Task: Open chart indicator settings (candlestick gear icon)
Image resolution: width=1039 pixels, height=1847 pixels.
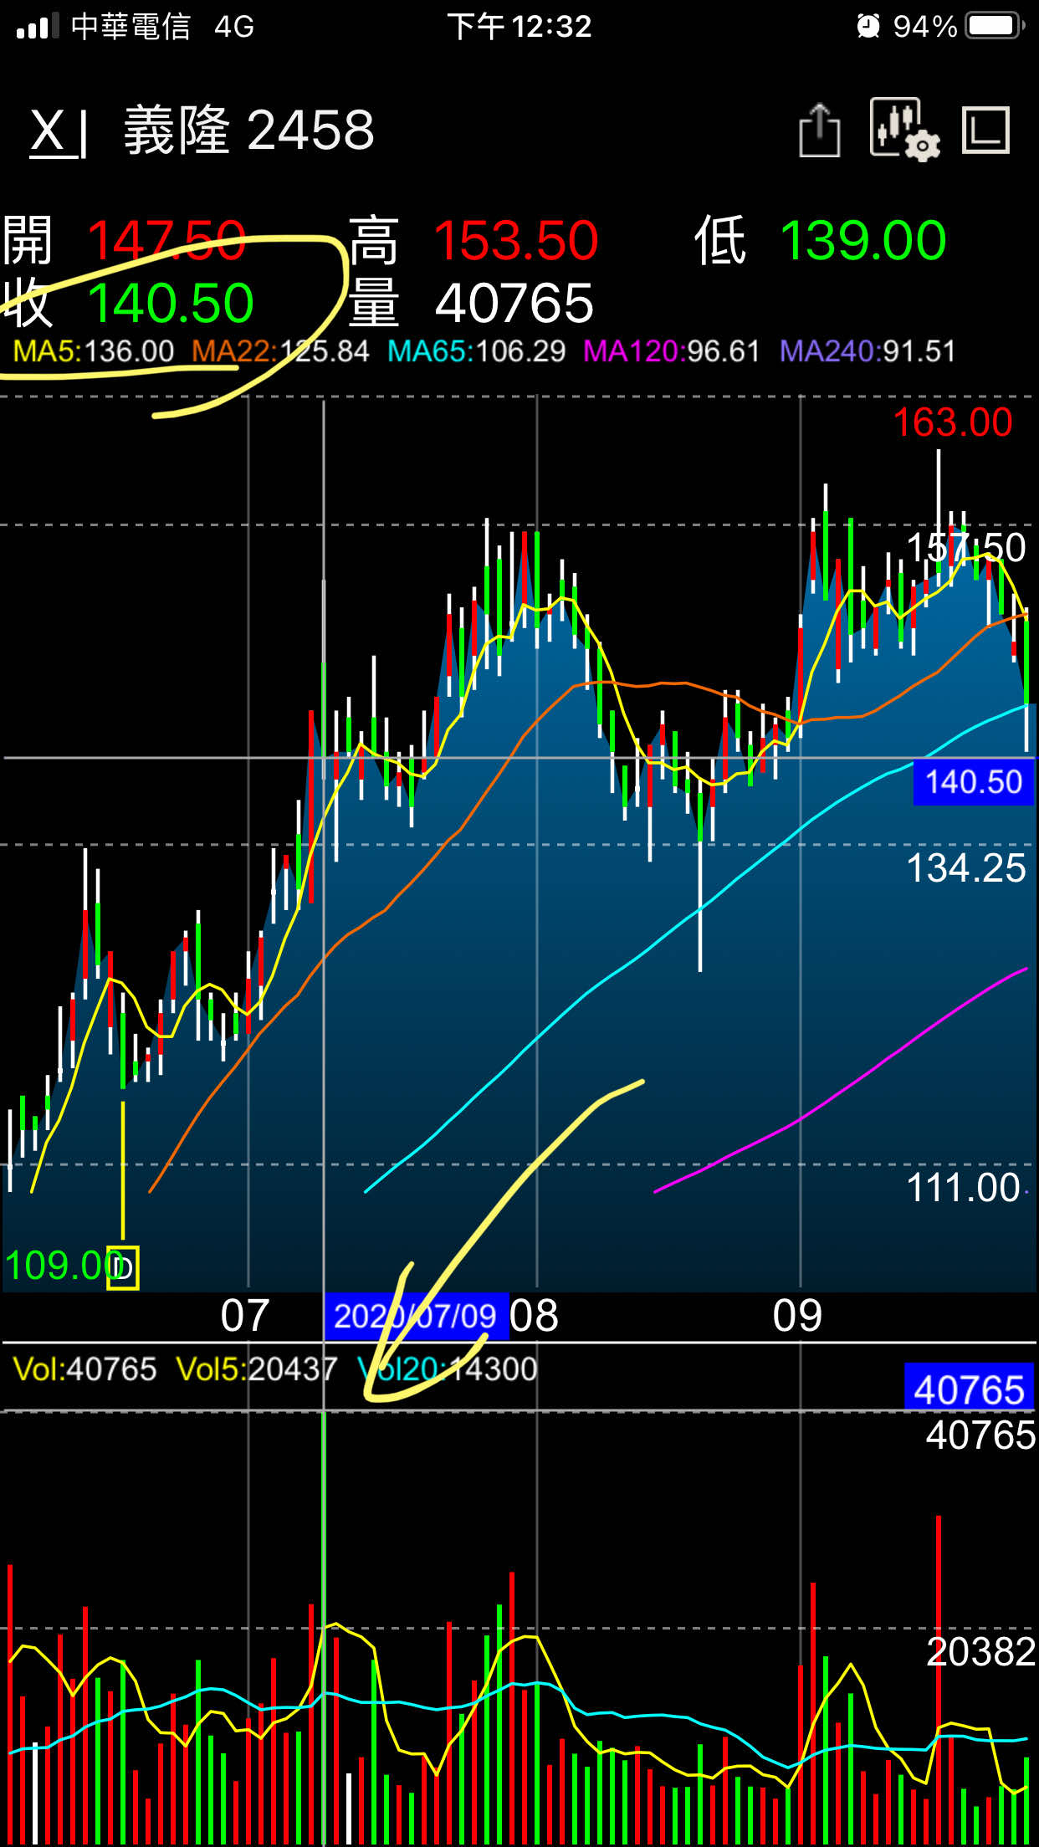Action: point(903,130)
